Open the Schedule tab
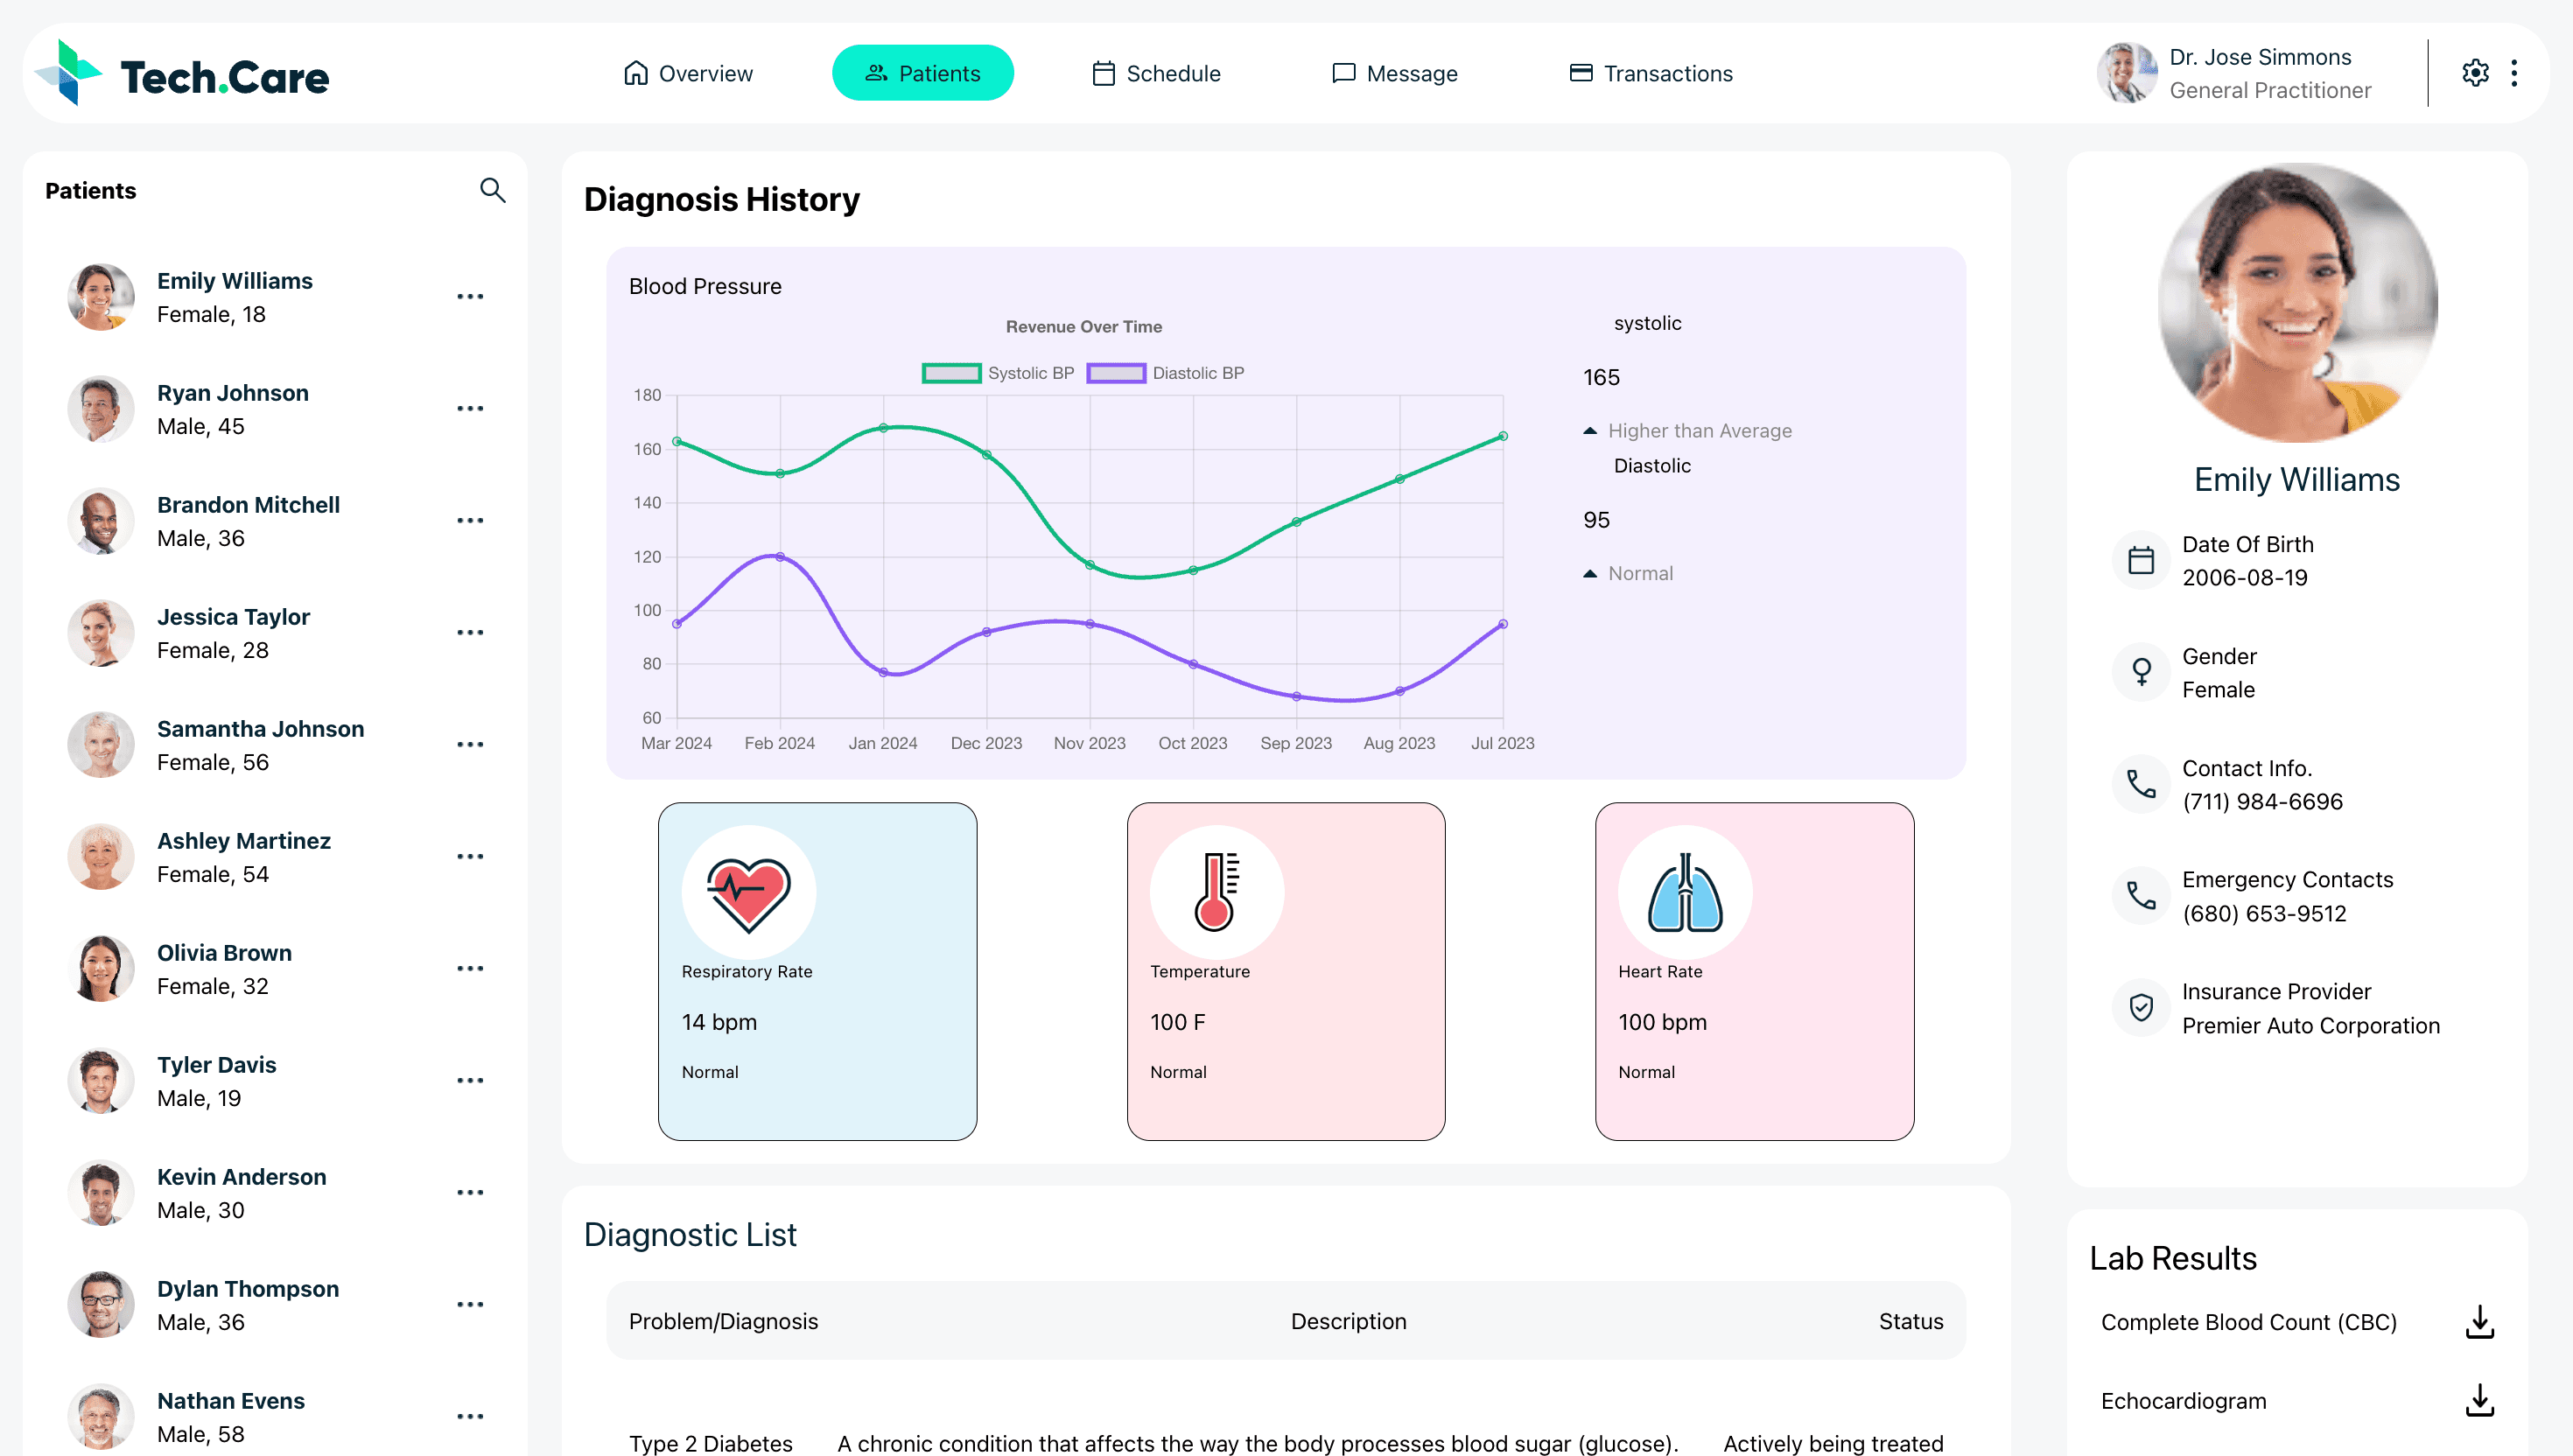 click(1156, 73)
